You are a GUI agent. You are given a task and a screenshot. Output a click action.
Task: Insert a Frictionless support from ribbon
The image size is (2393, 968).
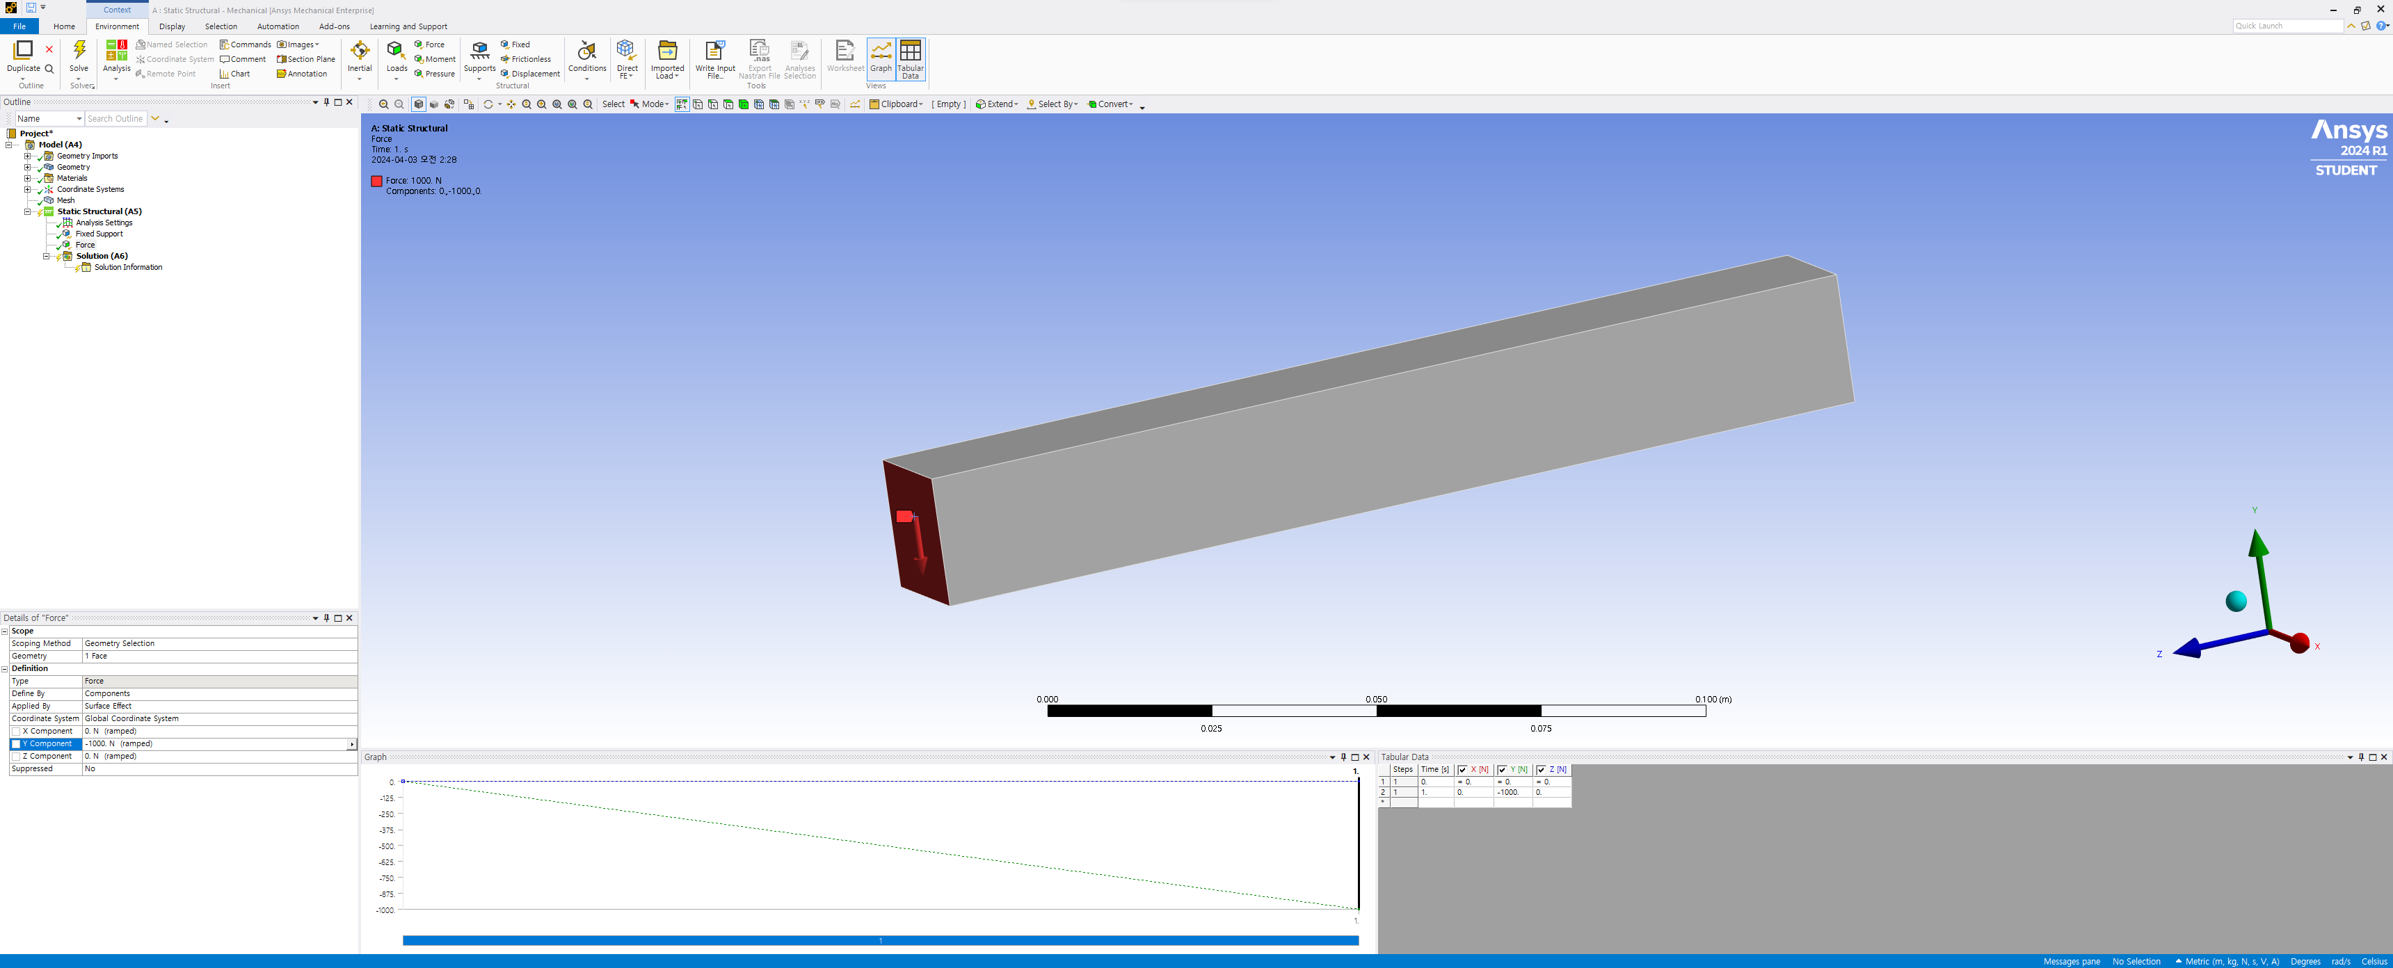[x=526, y=59]
